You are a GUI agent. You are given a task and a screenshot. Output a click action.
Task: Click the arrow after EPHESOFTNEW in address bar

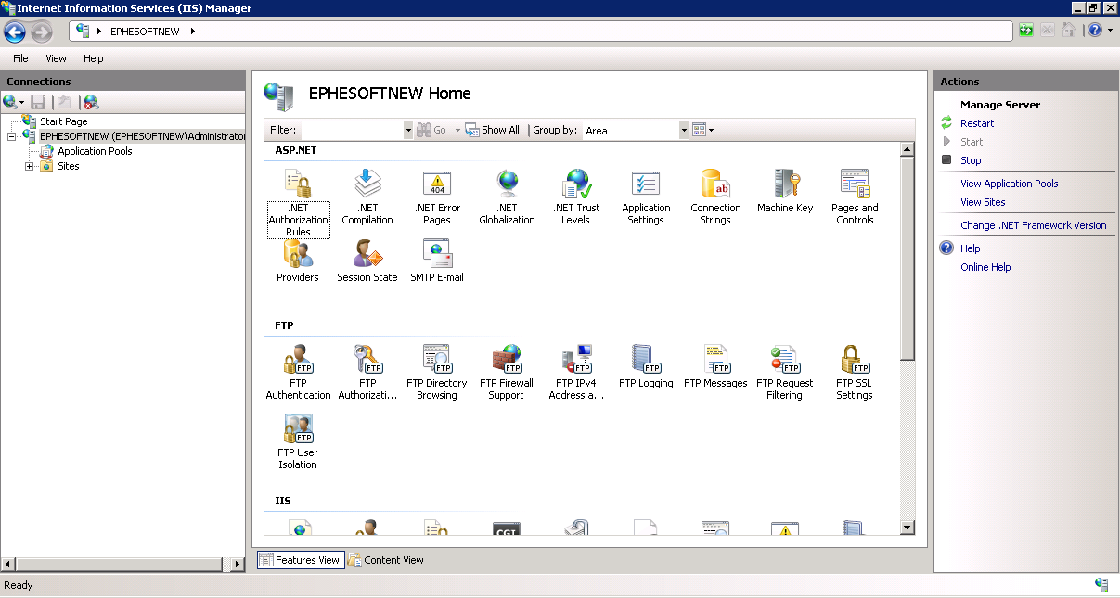click(x=193, y=32)
